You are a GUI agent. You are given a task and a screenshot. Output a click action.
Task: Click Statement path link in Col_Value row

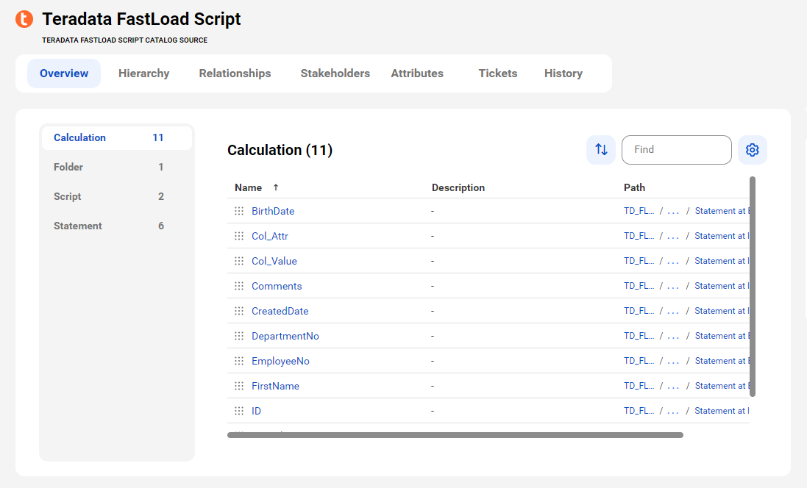(722, 261)
